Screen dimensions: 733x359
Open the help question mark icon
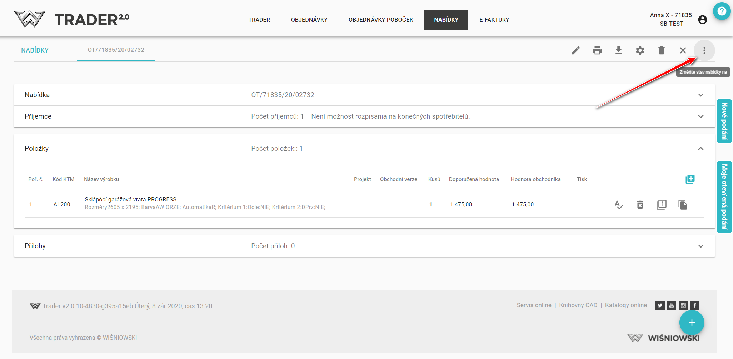[722, 11]
